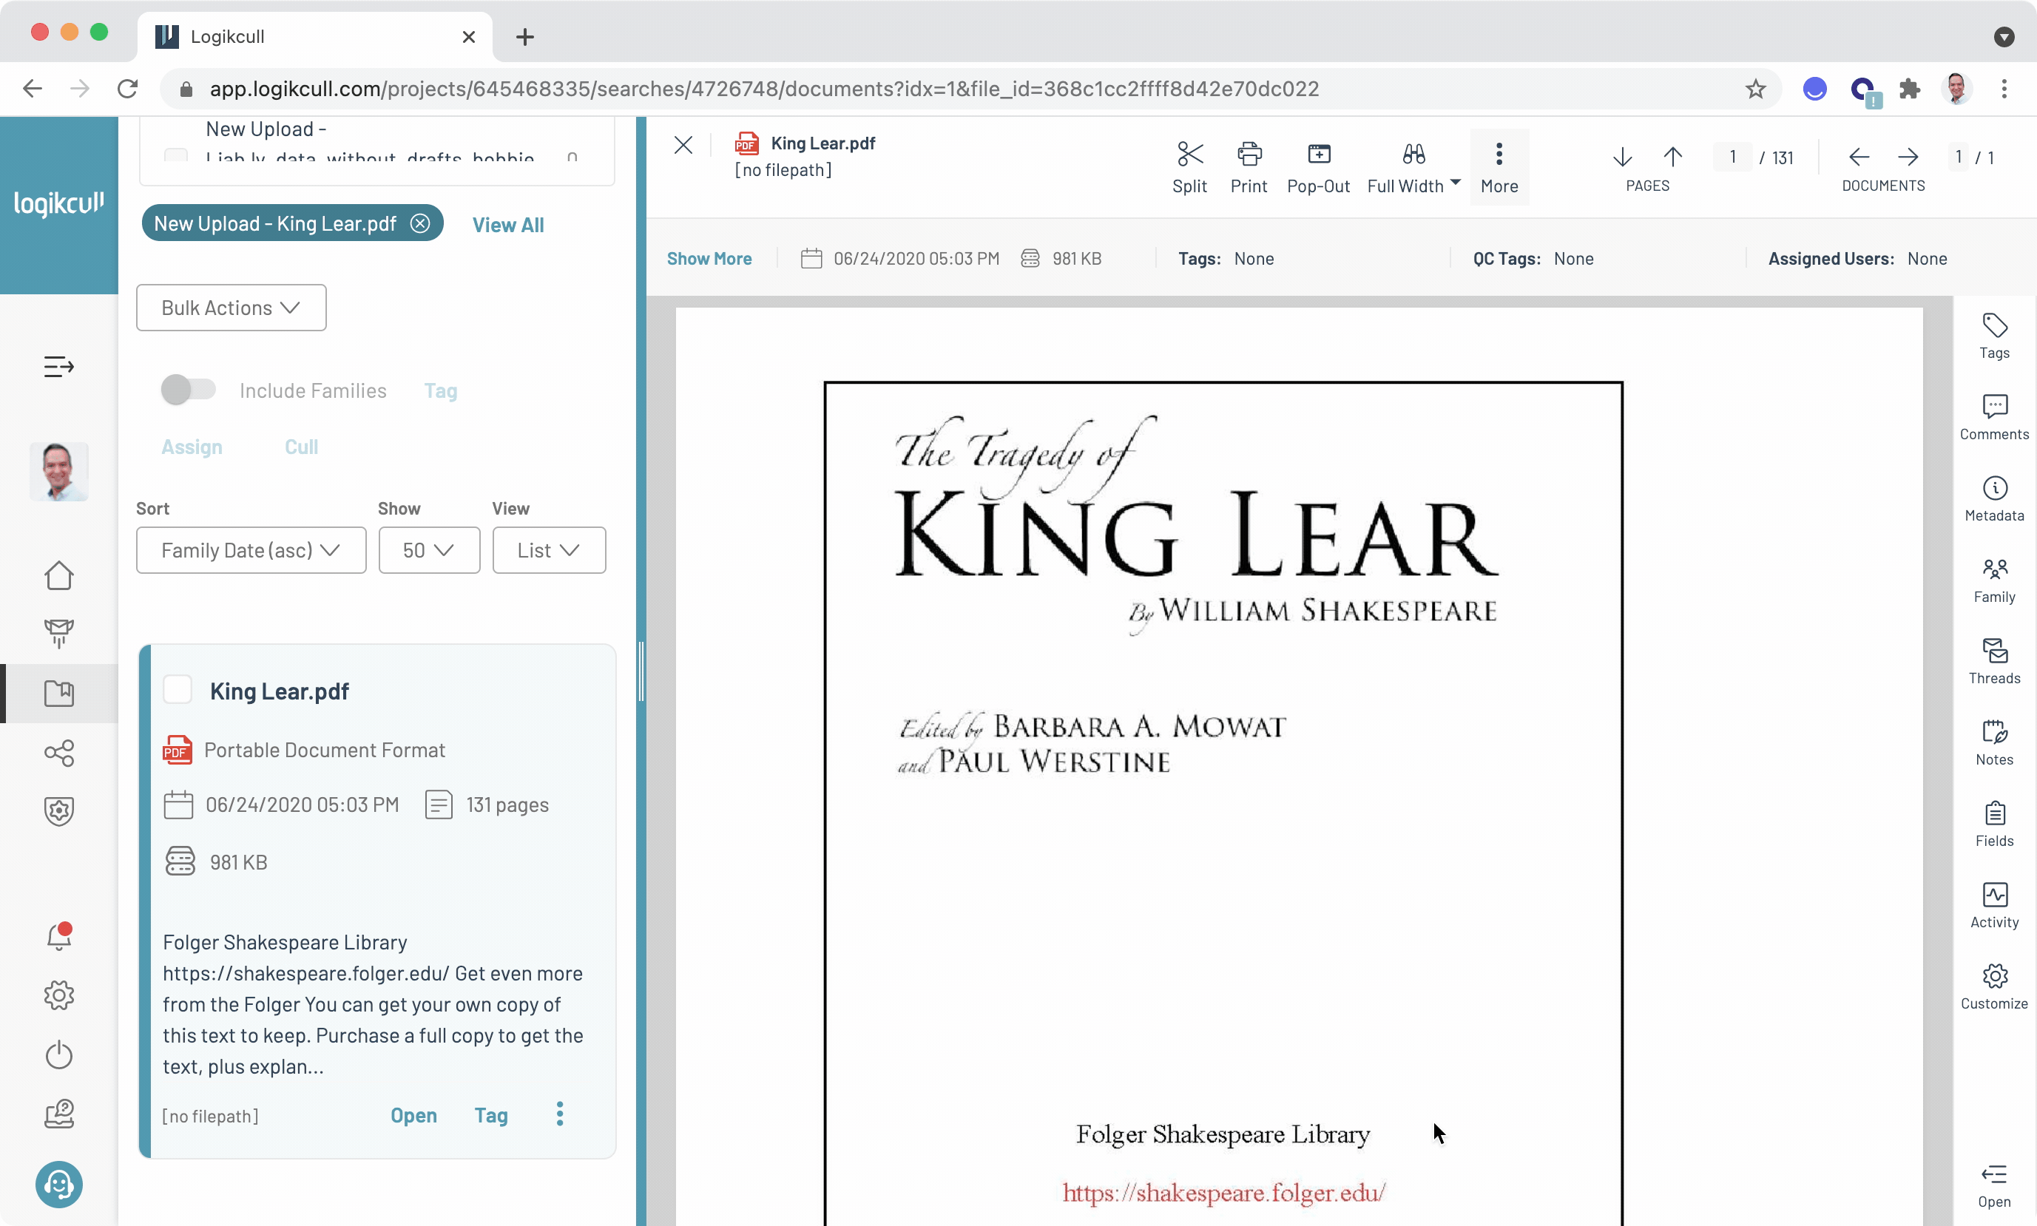Pop-Out the document viewer
This screenshot has width=2037, height=1226.
coord(1318,168)
